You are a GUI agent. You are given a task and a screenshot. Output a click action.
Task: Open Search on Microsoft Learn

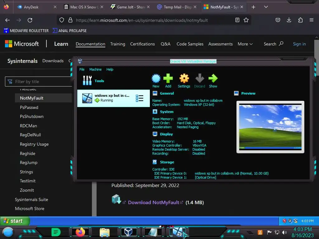point(274,44)
